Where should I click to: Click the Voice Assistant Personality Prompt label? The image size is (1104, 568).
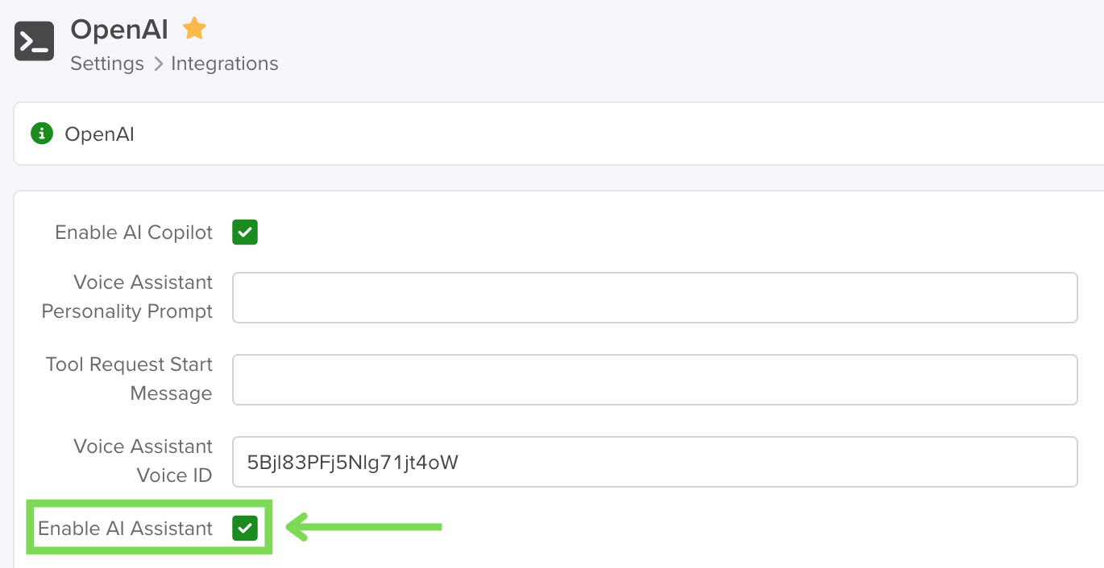click(x=127, y=297)
